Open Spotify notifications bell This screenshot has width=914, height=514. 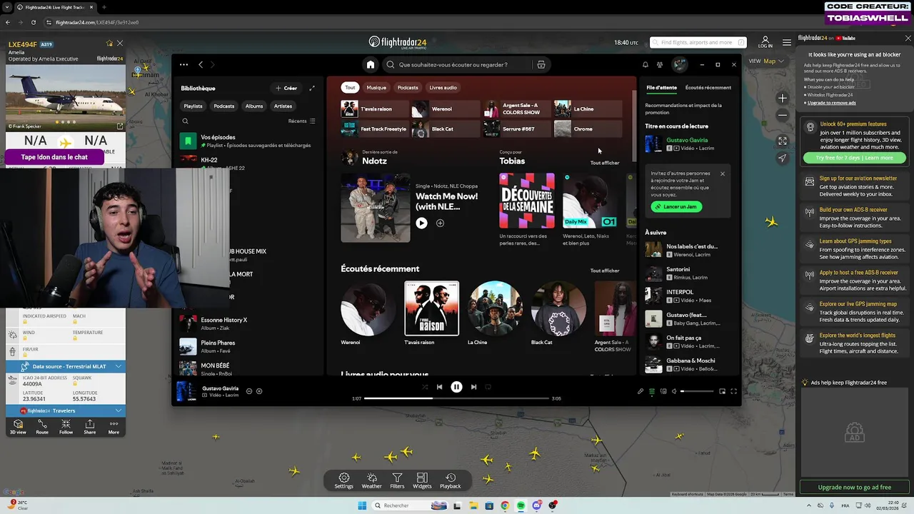coord(646,64)
